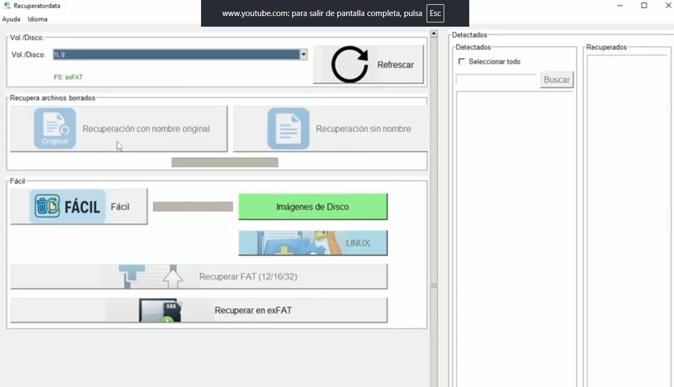Click the progress bar under recovery buttons
The height and width of the screenshot is (387, 674).
(x=224, y=162)
